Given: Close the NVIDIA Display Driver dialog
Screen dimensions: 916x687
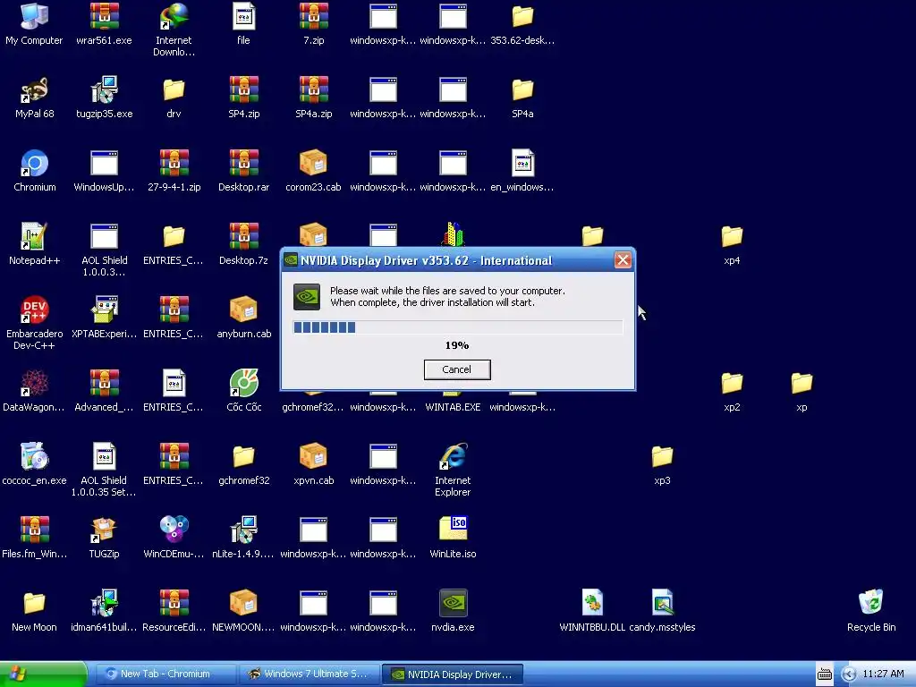Looking at the screenshot, I should click(623, 260).
